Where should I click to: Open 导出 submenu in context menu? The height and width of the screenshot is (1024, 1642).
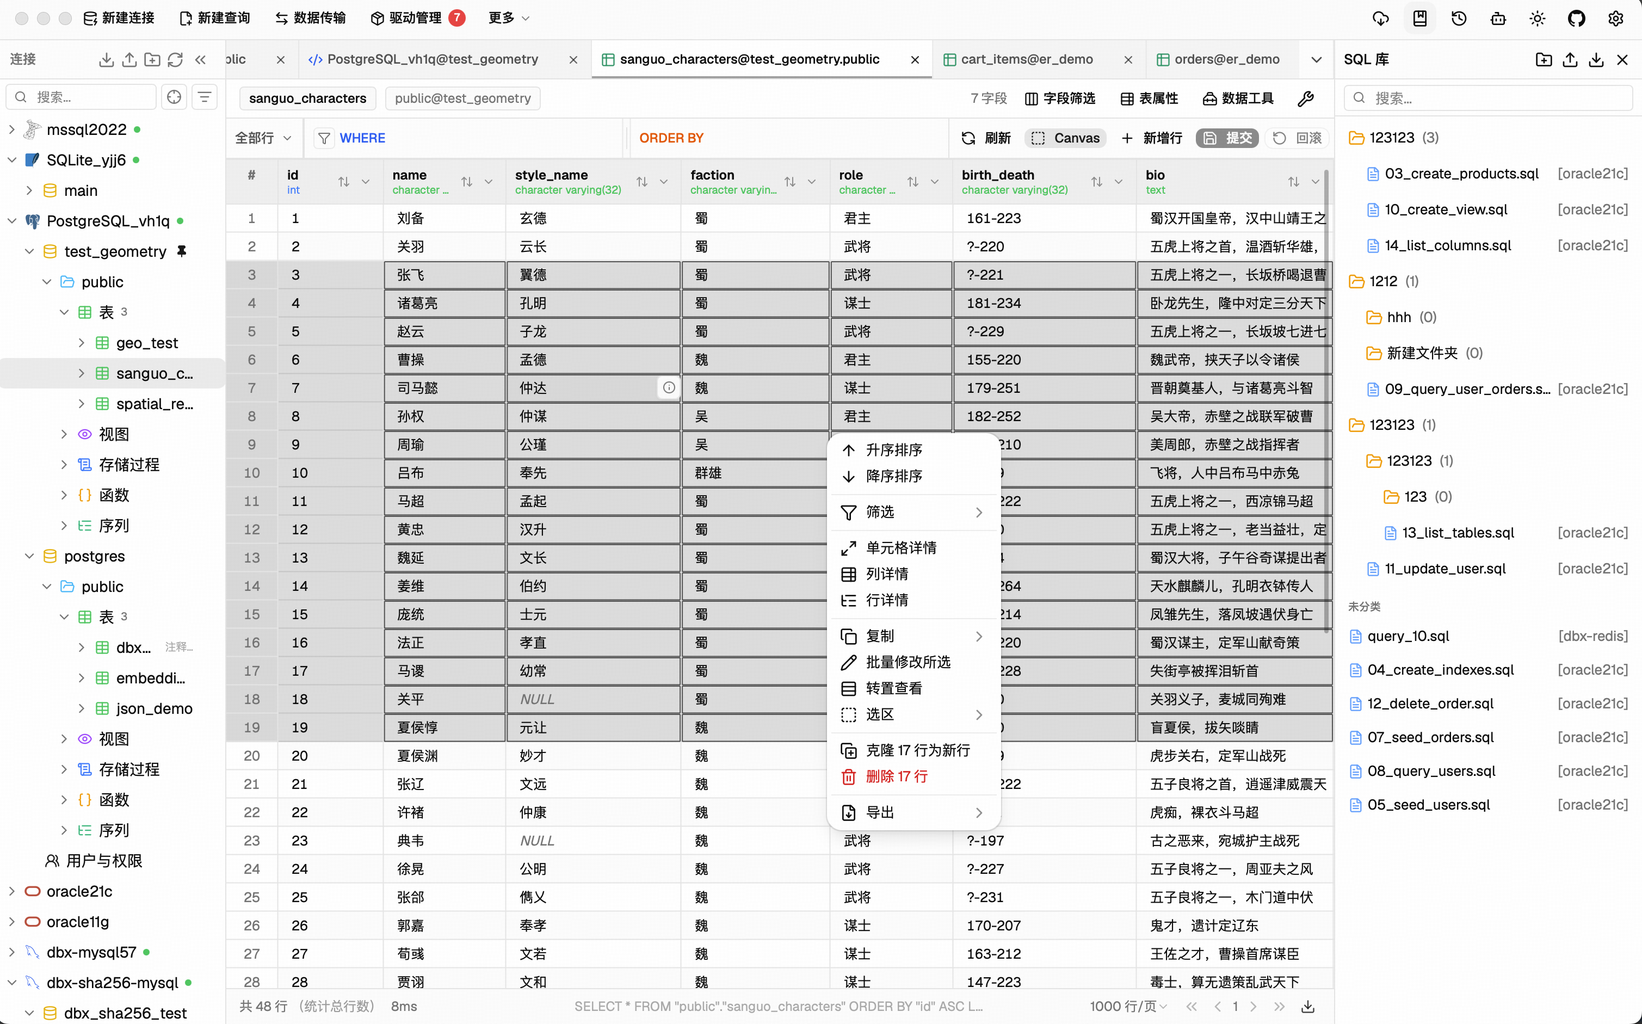[913, 812]
